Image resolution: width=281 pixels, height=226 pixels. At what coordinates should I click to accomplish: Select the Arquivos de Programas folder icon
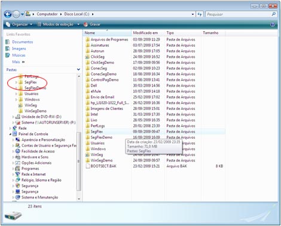87,39
